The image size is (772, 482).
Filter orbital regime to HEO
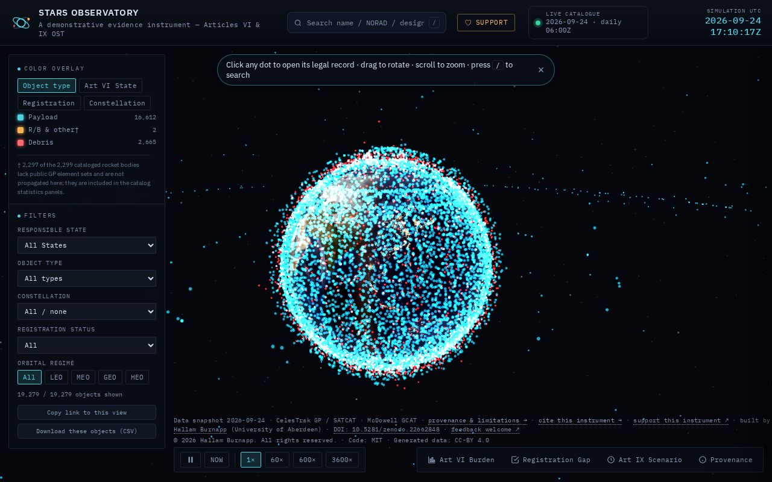click(x=137, y=377)
